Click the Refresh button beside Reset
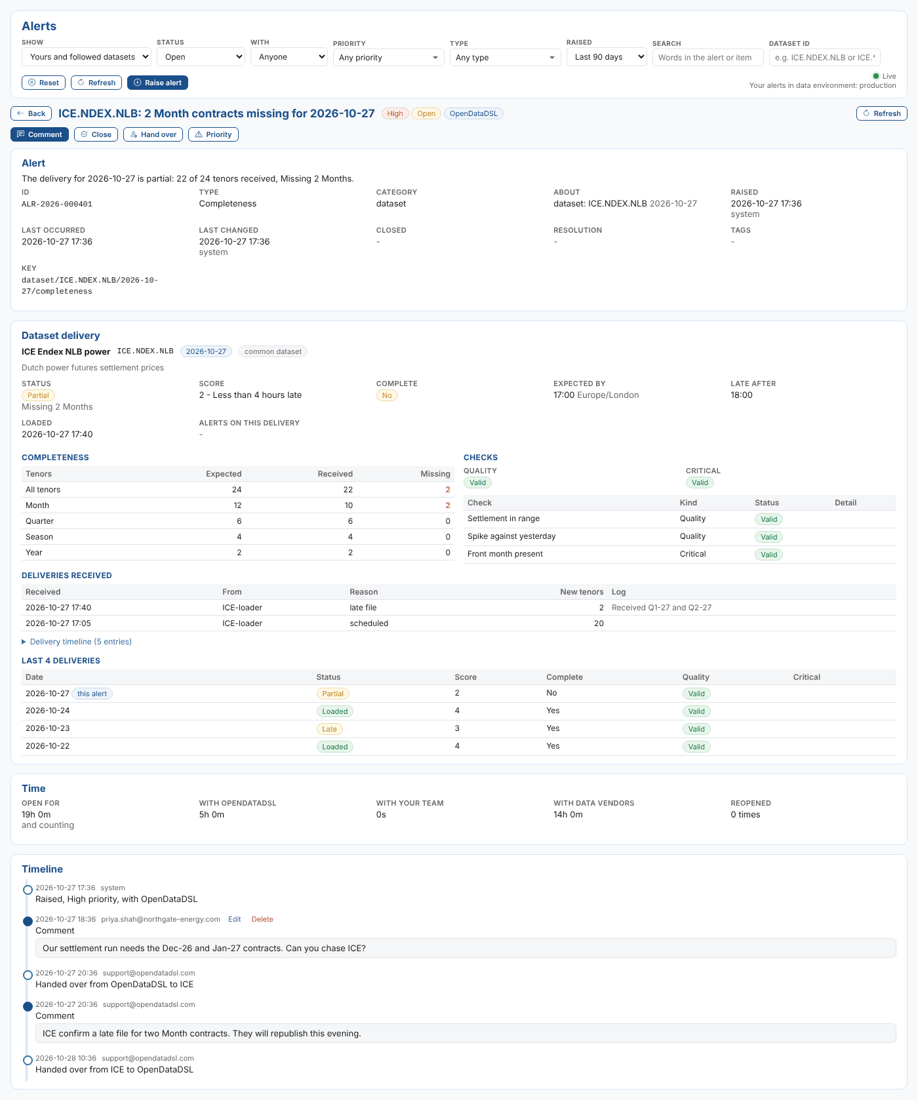 coord(96,83)
